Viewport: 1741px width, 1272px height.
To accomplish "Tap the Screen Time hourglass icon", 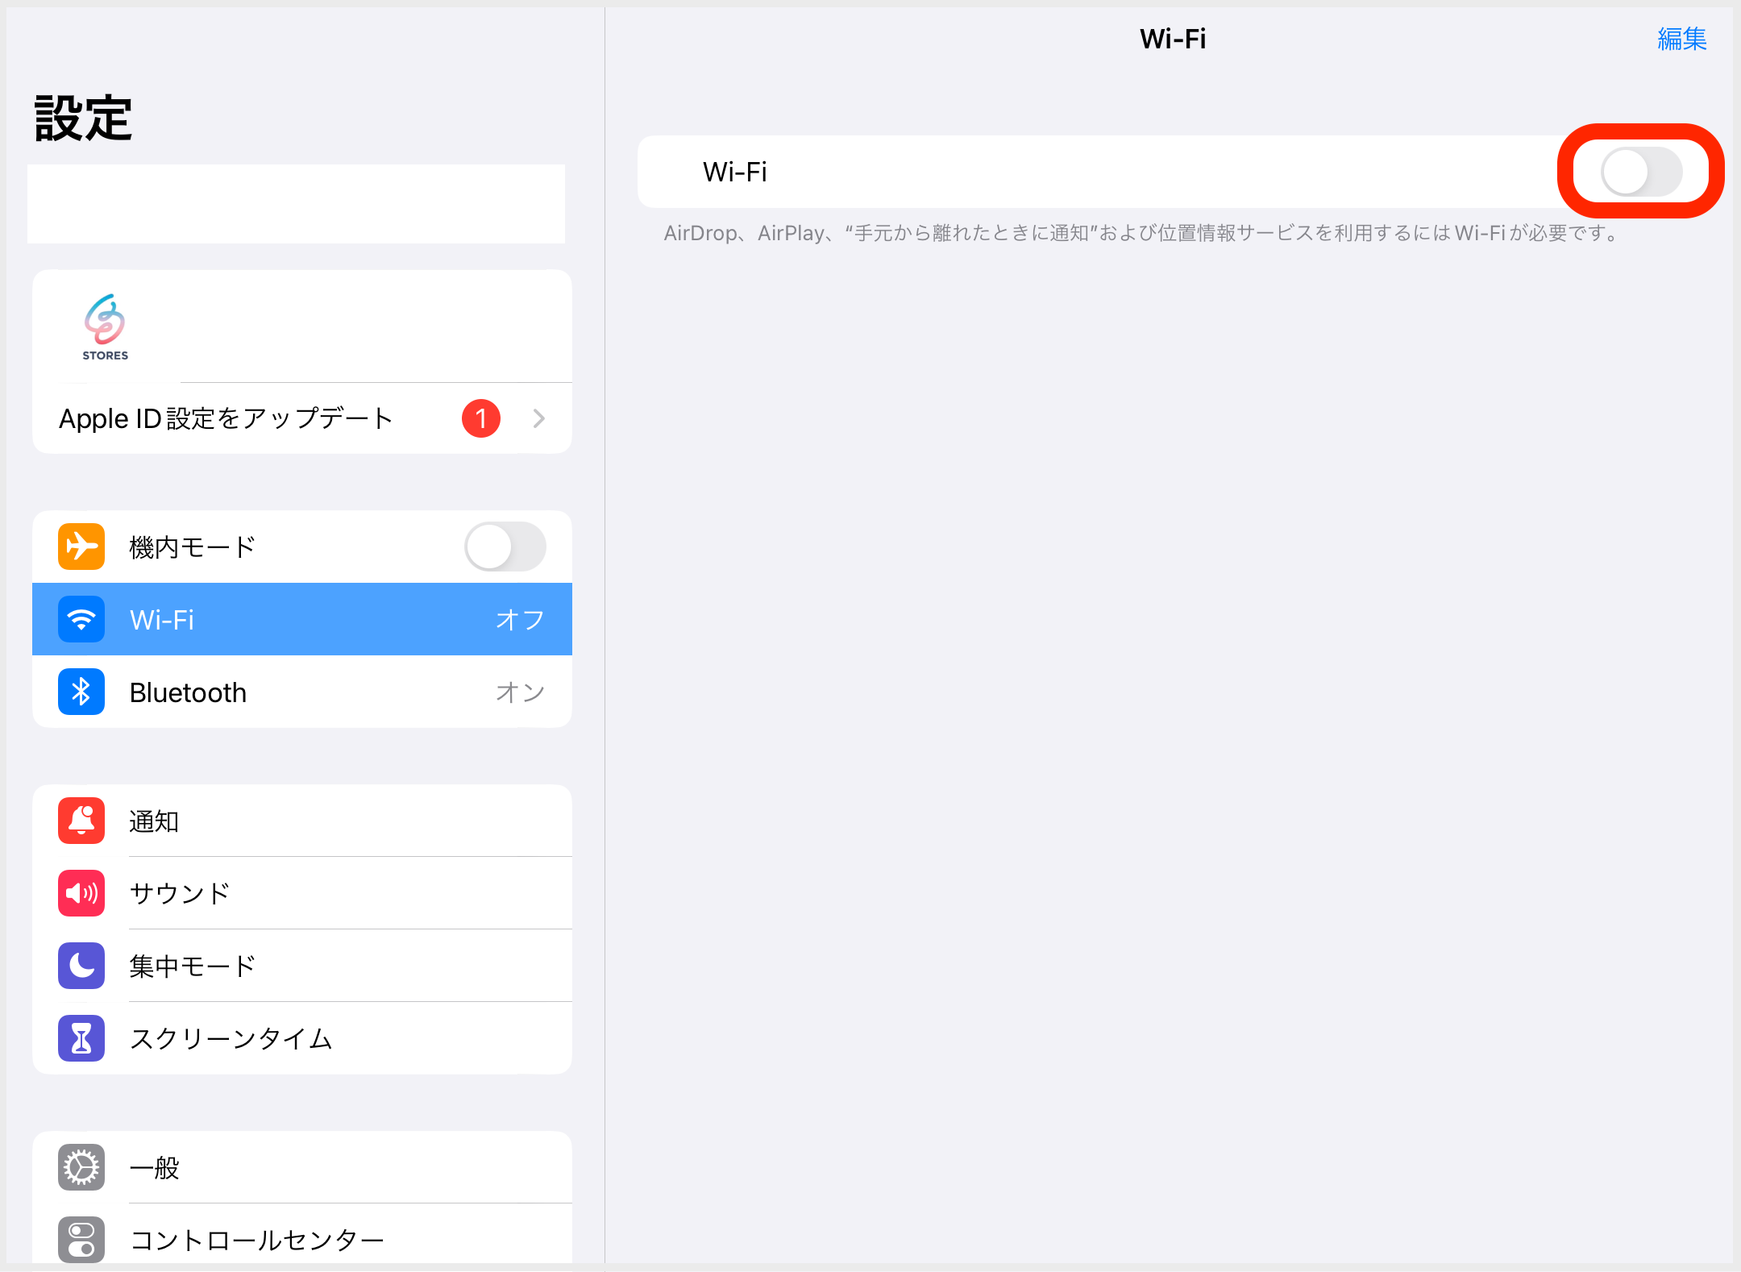I will [81, 1038].
